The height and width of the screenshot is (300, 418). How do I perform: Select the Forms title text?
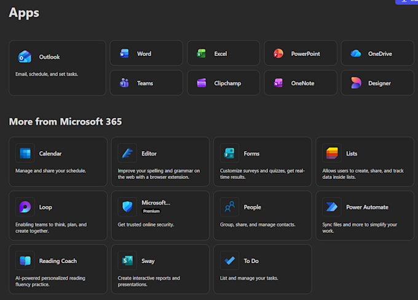coord(251,154)
